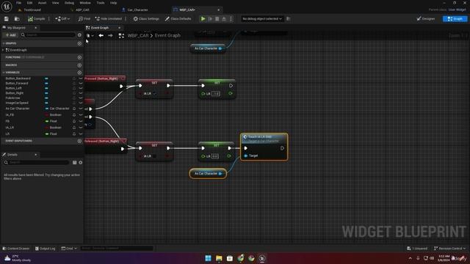
Task: Open the Unreal Engine logo icon
Action: tap(7, 6)
